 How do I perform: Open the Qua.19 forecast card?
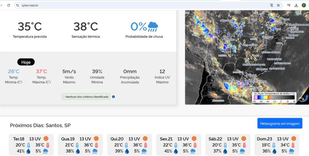80,144
